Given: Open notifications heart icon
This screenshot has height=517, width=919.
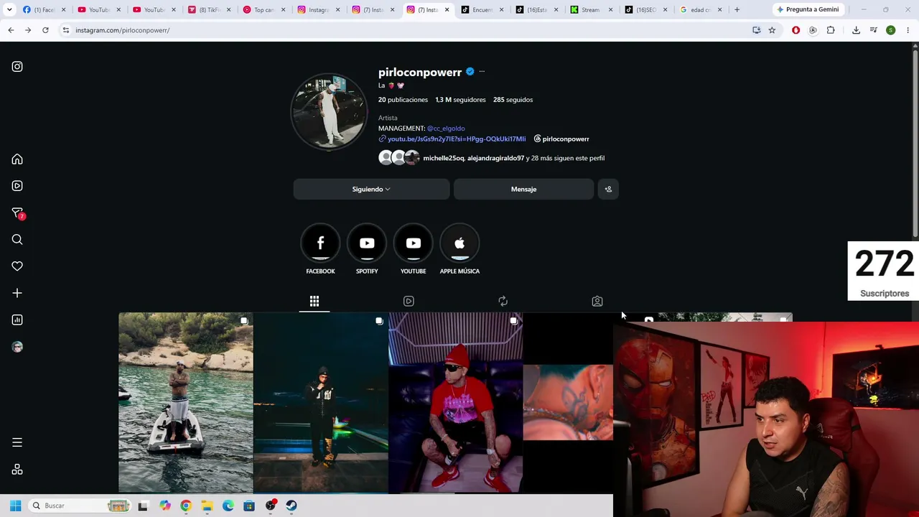Looking at the screenshot, I should coord(17,266).
